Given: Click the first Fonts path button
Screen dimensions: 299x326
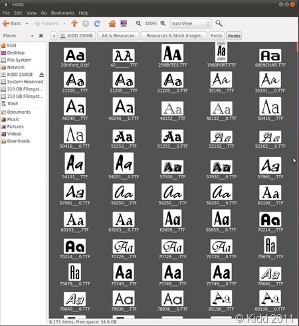Looking at the screenshot, I should click(217, 36).
